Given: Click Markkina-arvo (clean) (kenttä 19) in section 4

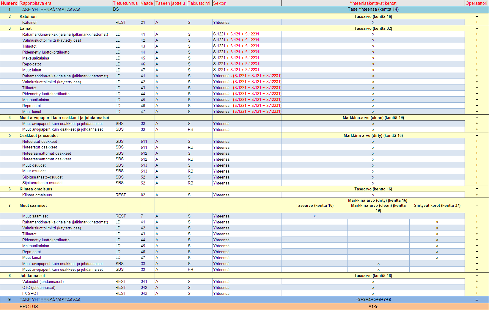Looking at the screenshot, I should [x=373, y=118].
